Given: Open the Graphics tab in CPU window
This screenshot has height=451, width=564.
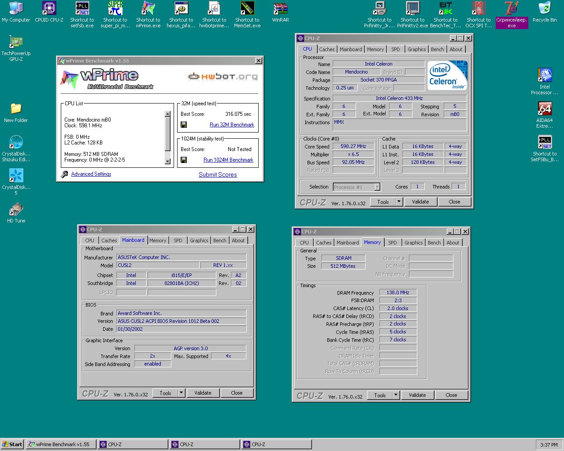Looking at the screenshot, I should [x=416, y=49].
